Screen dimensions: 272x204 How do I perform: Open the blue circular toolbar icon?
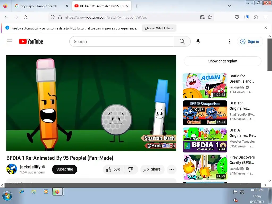click(x=246, y=17)
